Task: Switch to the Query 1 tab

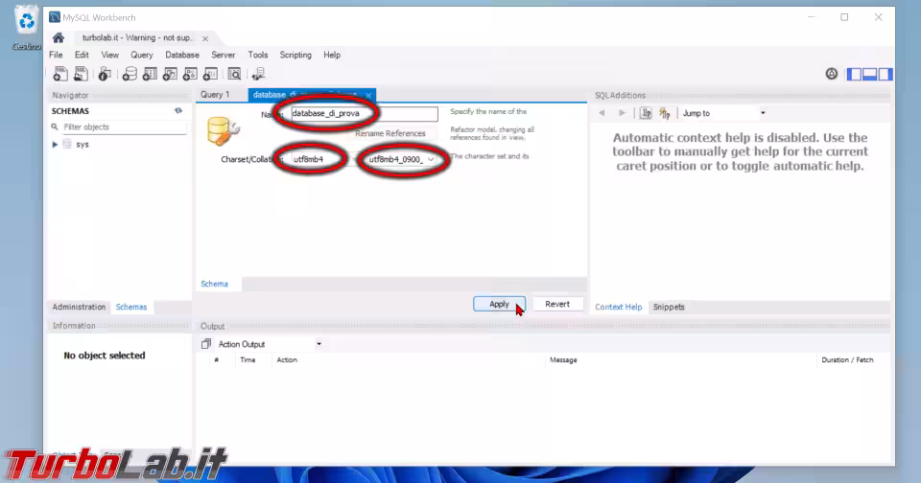Action: [215, 95]
